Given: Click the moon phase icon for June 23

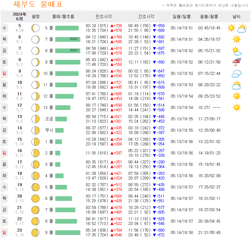Looking at the screenshot, I should pyautogui.click(x=35, y=233).
